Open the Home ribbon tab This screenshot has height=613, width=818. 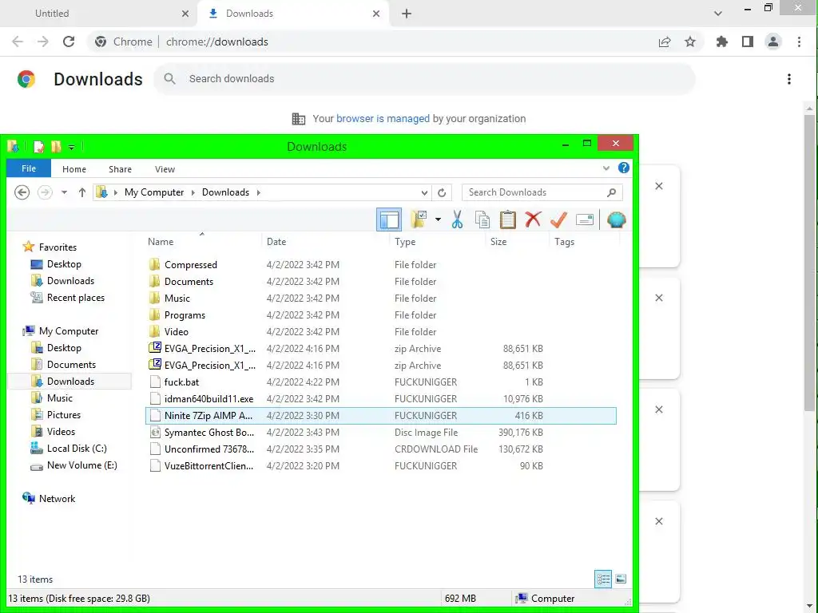pos(74,169)
